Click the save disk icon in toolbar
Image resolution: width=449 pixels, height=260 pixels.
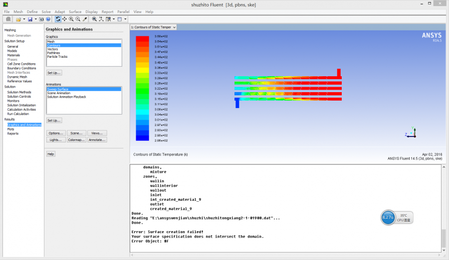[30, 19]
